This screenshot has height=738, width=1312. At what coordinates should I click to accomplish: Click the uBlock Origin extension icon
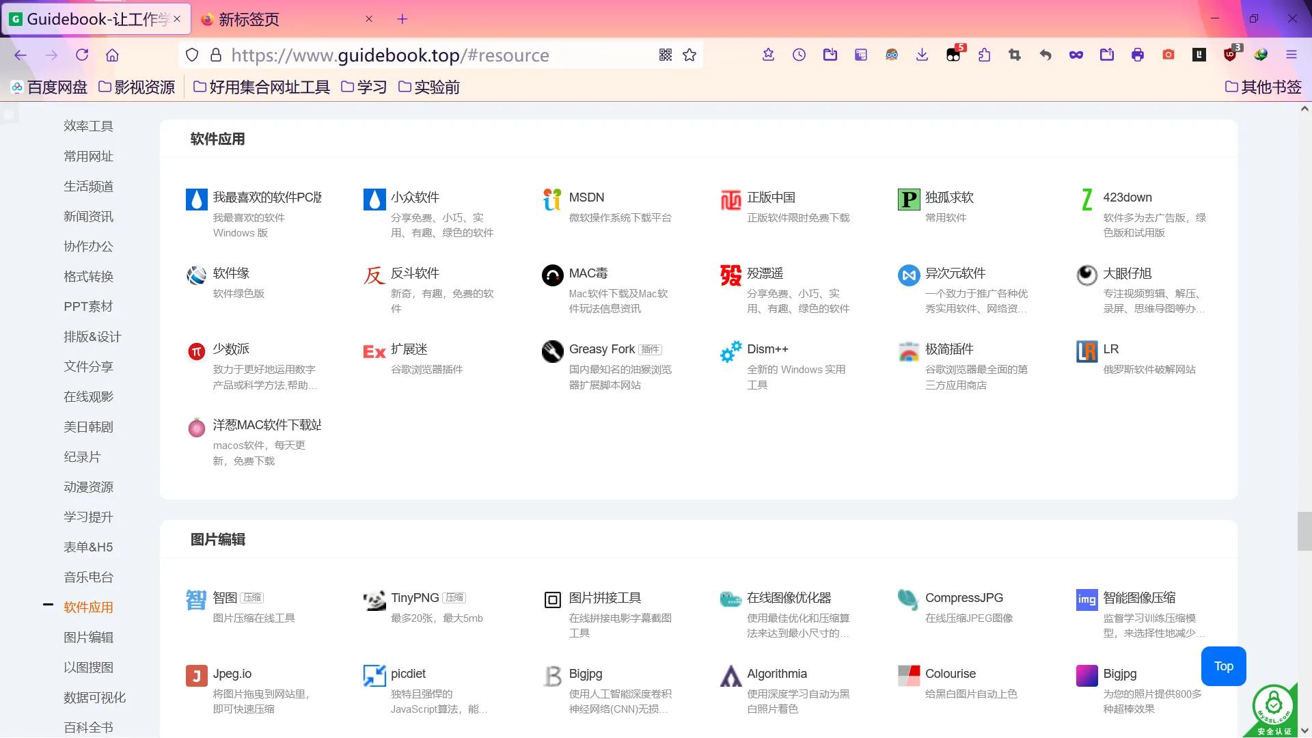click(x=1230, y=55)
